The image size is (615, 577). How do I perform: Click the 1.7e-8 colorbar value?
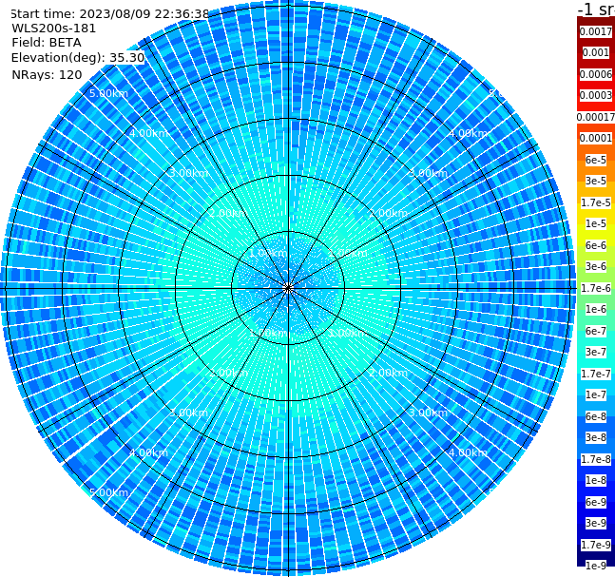point(596,459)
